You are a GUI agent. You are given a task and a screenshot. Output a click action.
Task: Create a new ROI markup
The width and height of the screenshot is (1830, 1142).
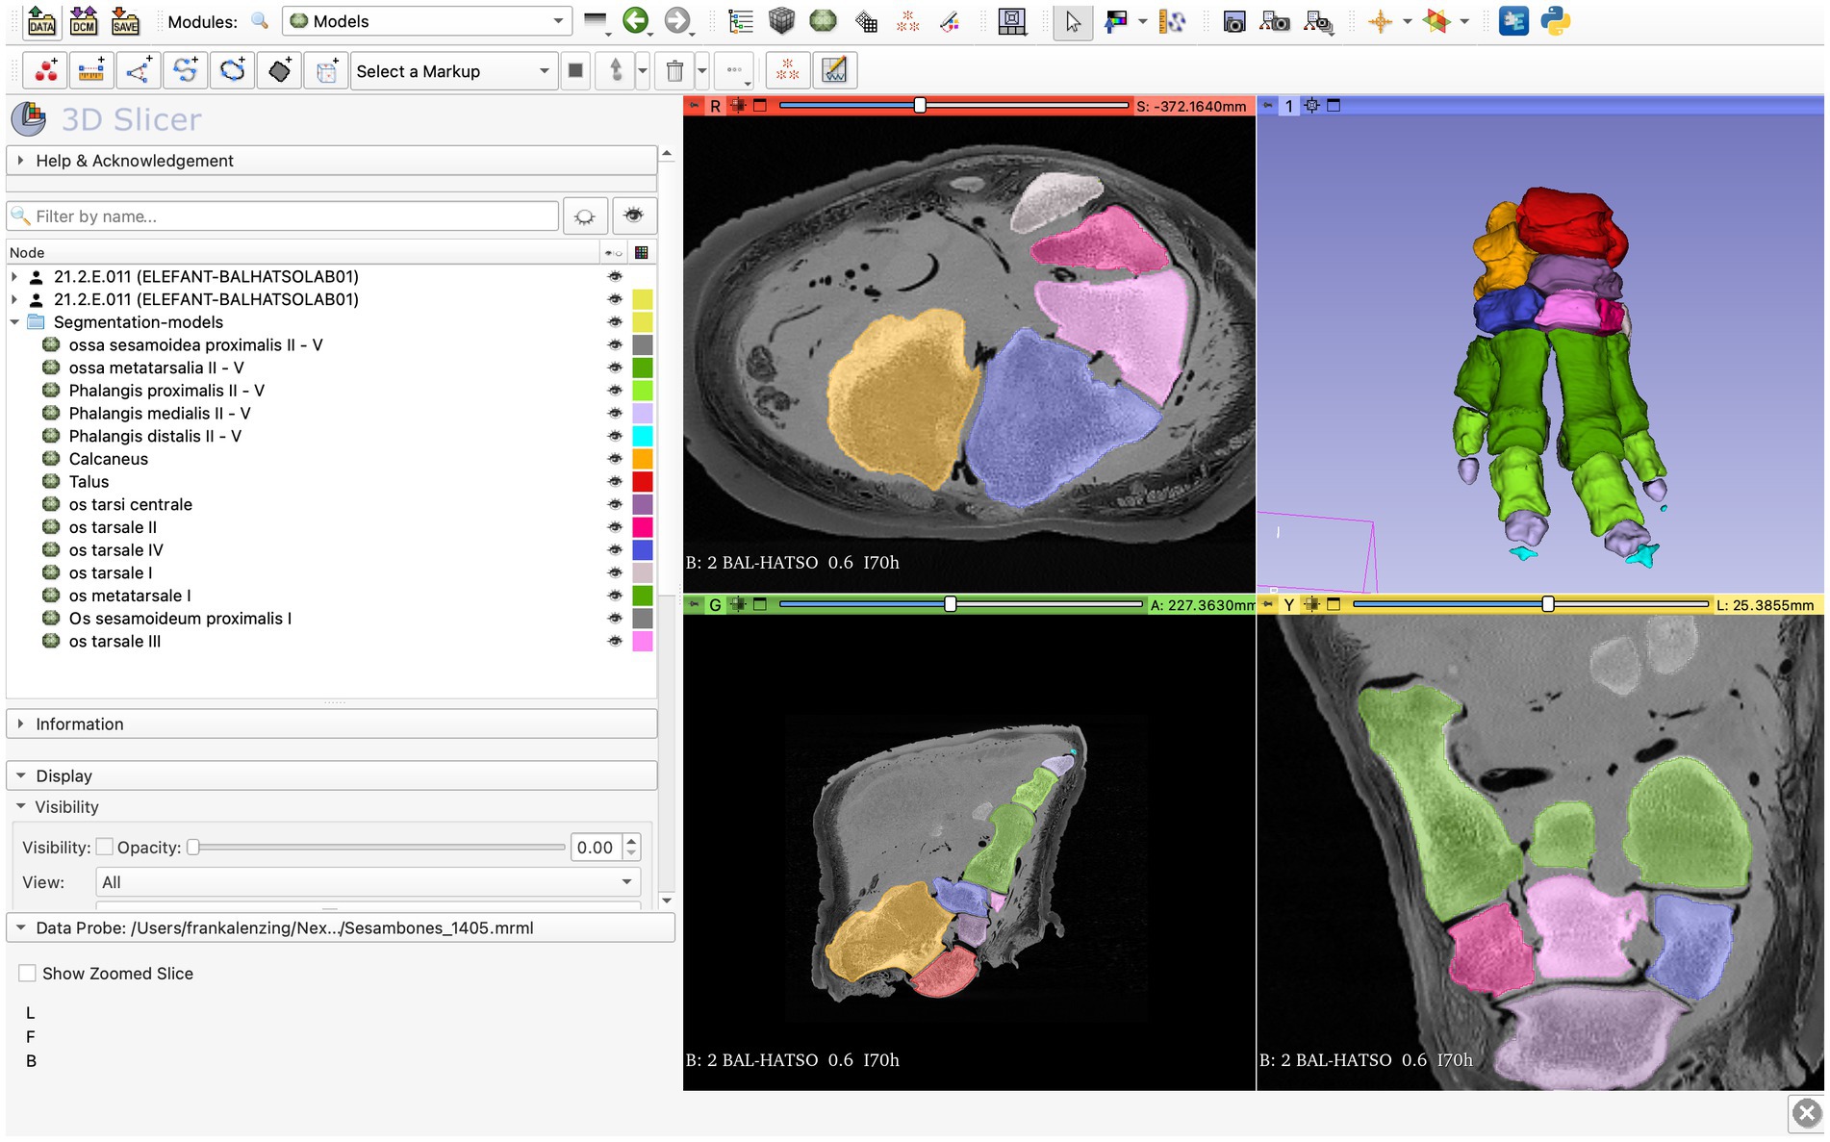pos(326,70)
